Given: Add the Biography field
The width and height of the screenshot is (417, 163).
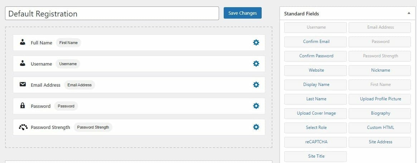Looking at the screenshot, I should 380,114.
